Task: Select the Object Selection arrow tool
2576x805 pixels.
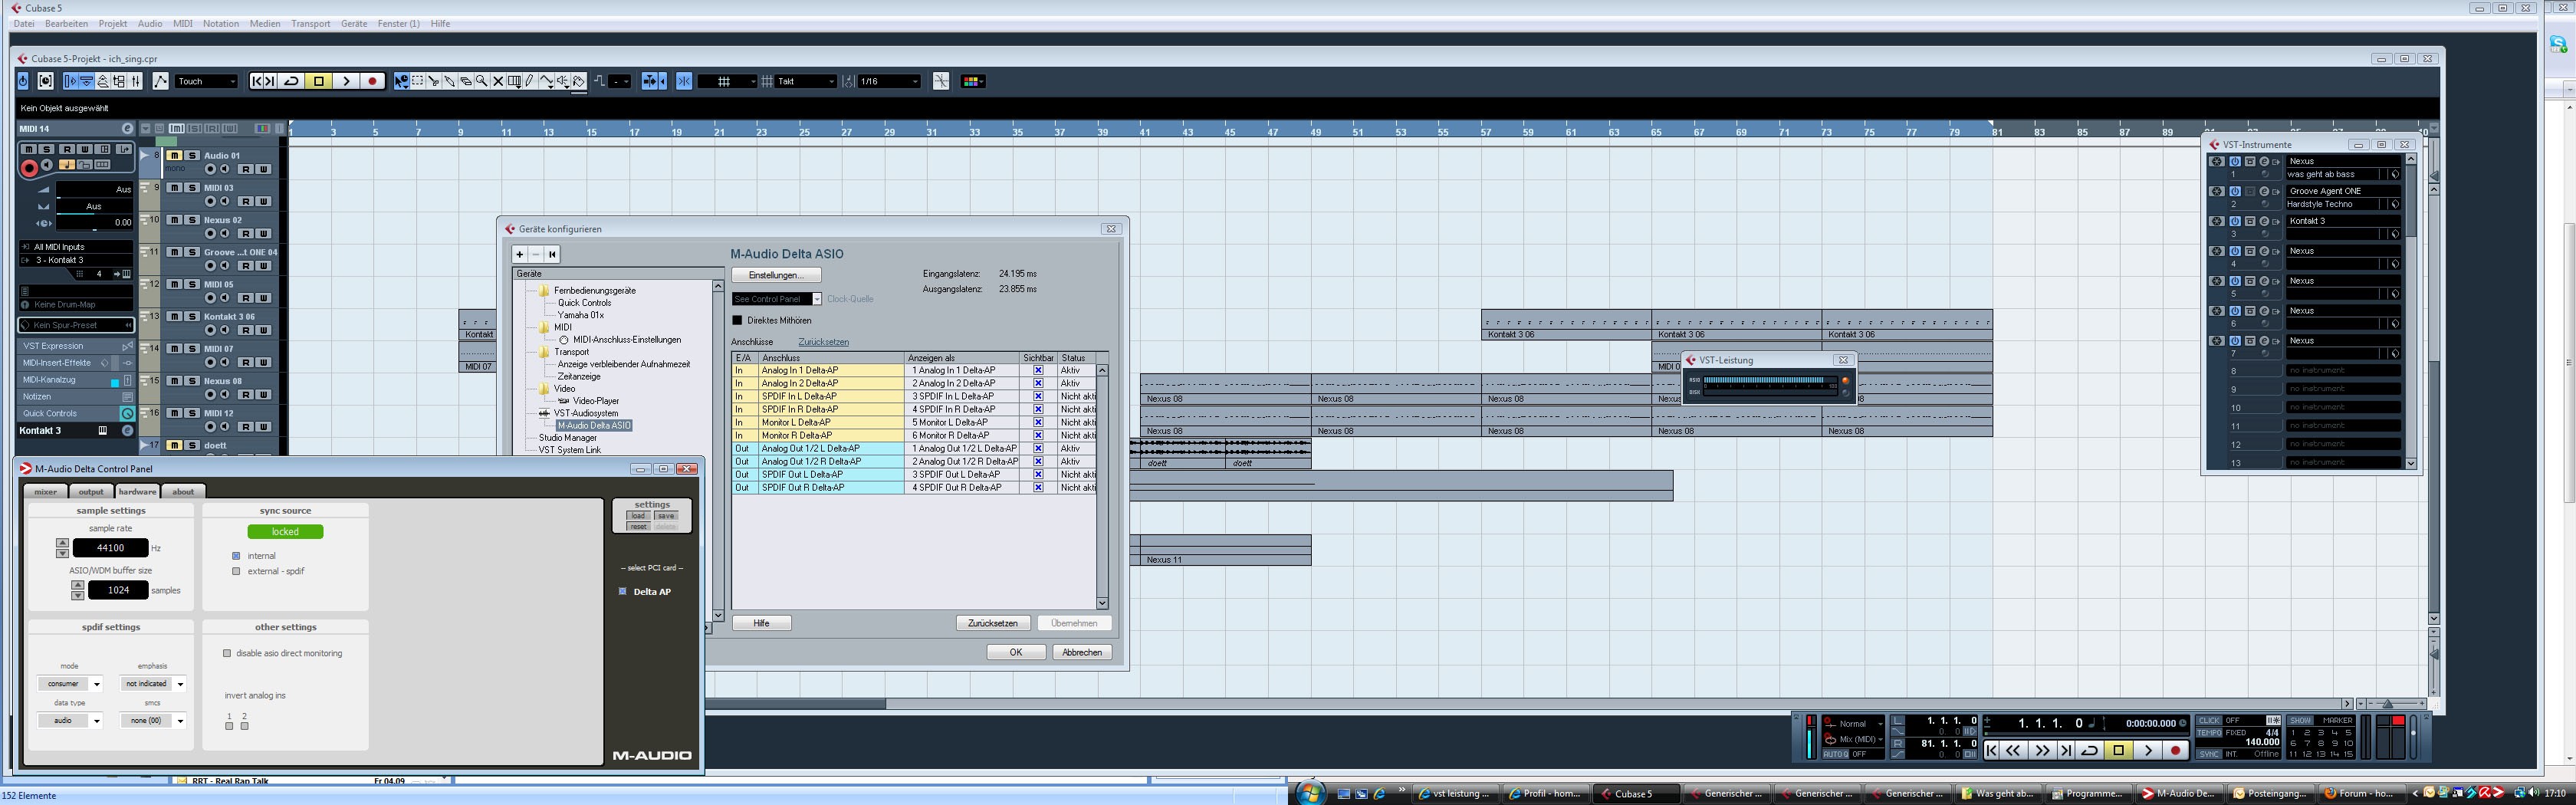Action: [x=401, y=81]
